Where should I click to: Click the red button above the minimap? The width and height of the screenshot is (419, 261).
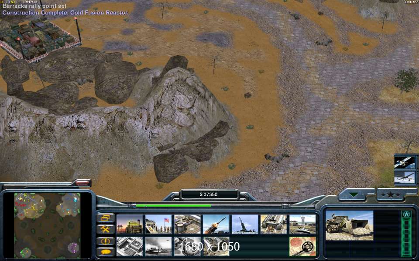(82, 183)
